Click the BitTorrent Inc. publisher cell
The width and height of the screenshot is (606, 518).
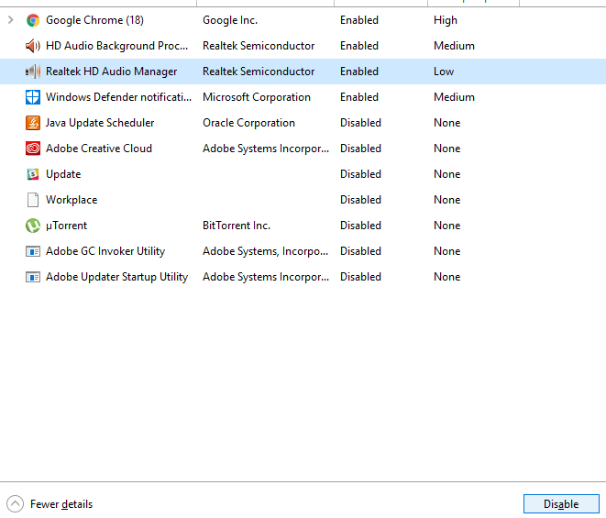(237, 226)
